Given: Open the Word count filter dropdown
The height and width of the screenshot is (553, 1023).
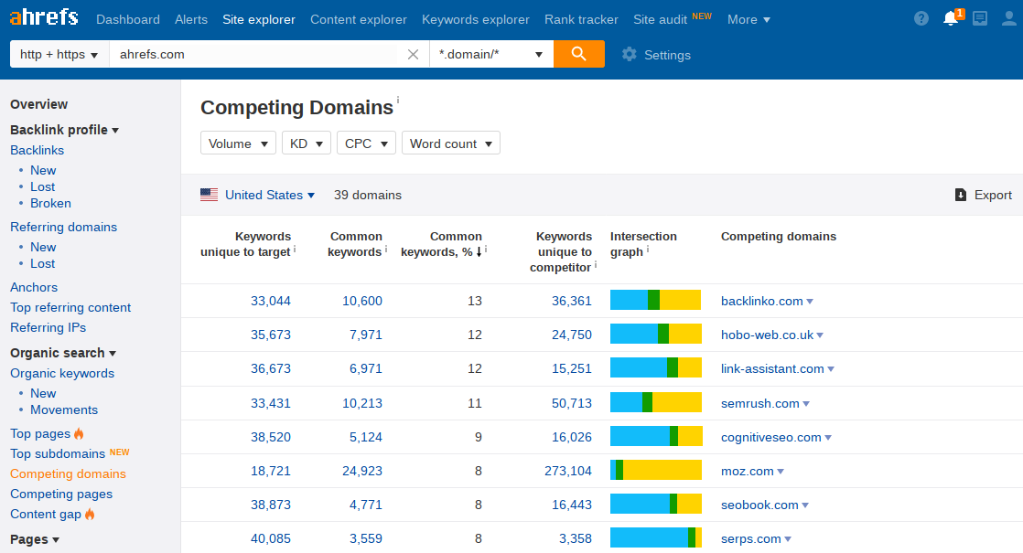Looking at the screenshot, I should (x=451, y=144).
